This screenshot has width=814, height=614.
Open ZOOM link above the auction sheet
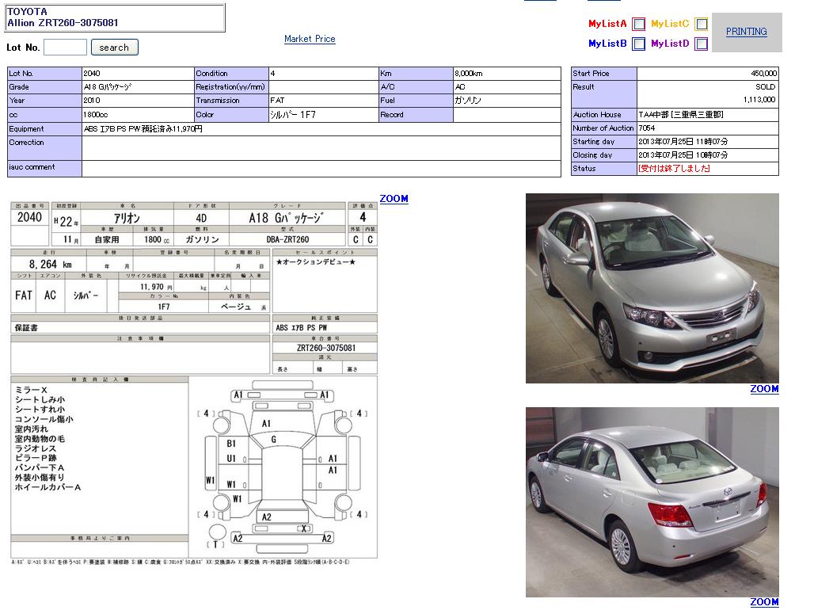(394, 199)
